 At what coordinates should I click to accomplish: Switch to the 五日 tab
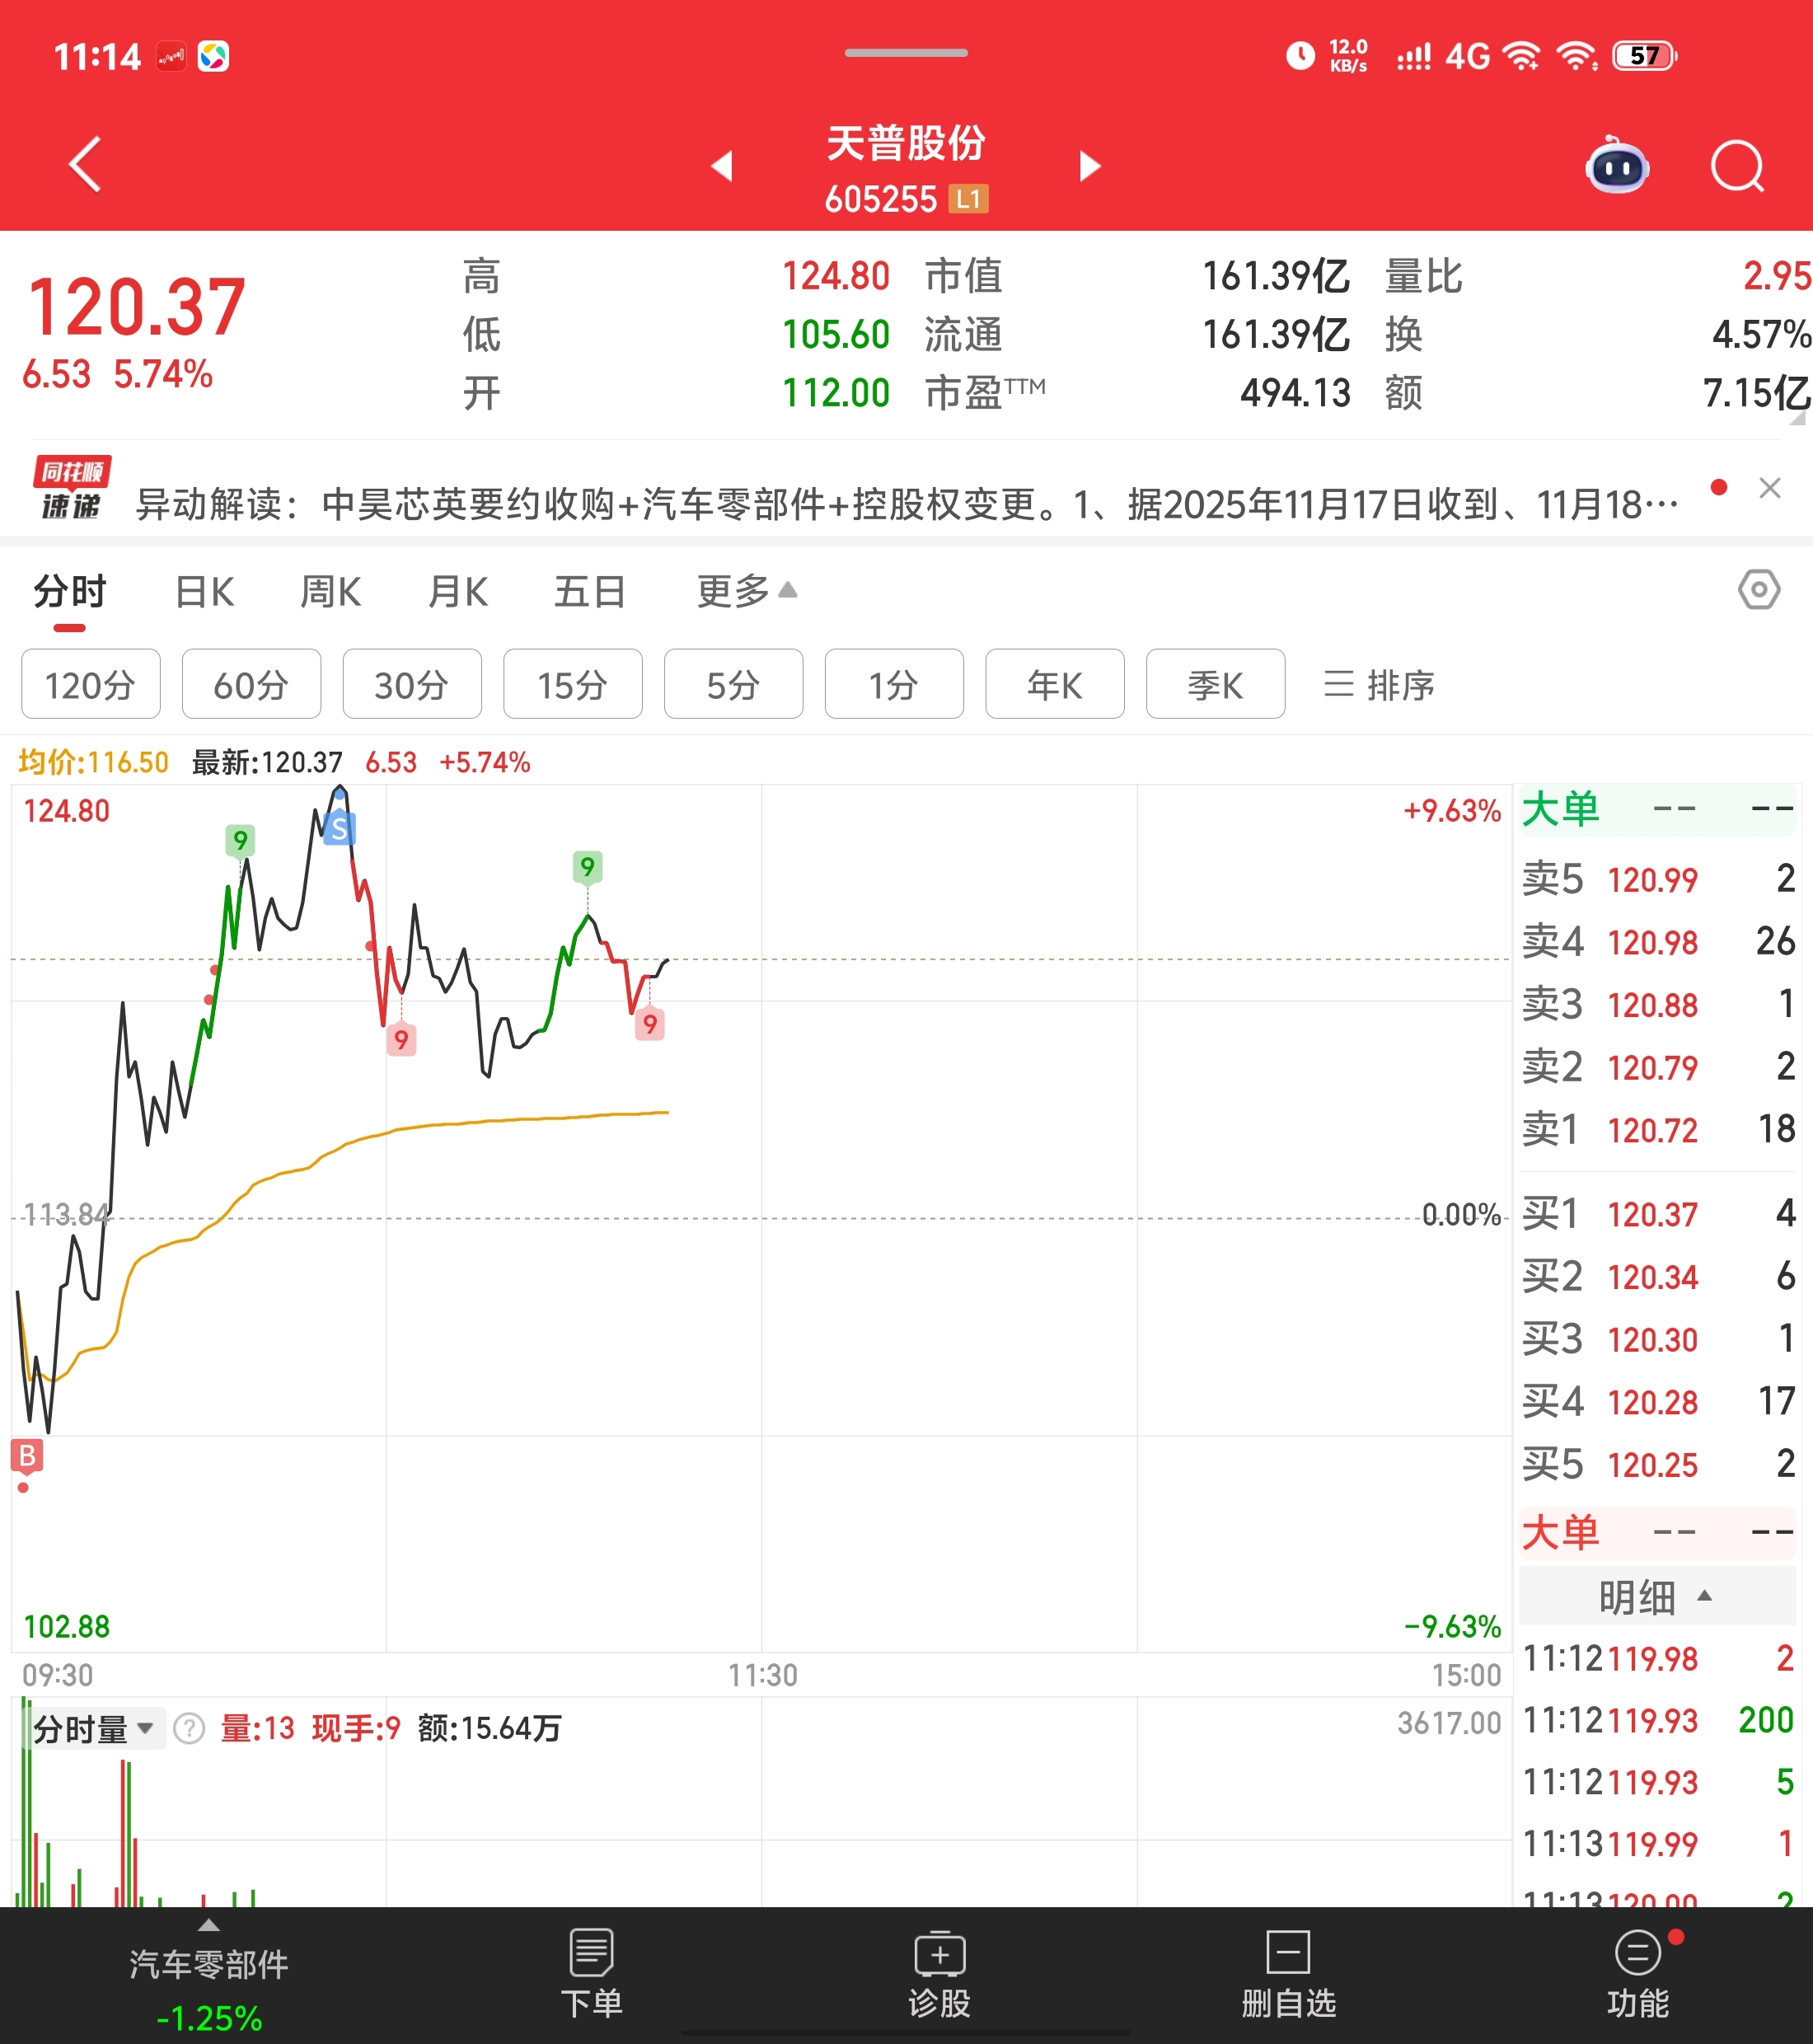tap(590, 592)
